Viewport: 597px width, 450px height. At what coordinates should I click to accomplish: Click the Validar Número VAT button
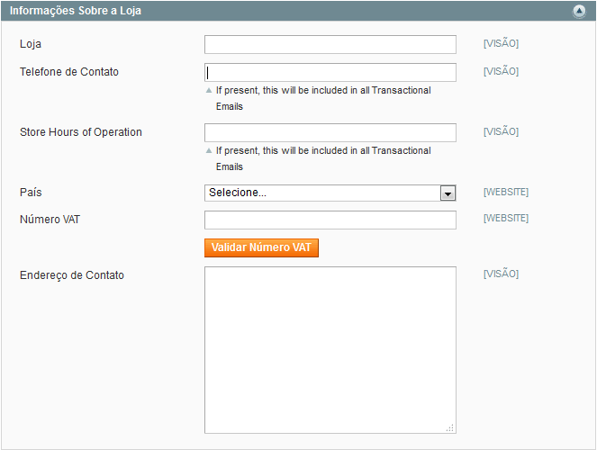pyautogui.click(x=261, y=247)
